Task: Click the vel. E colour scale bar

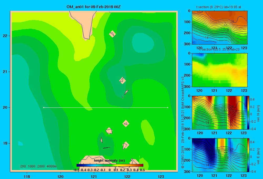Action: (248, 155)
